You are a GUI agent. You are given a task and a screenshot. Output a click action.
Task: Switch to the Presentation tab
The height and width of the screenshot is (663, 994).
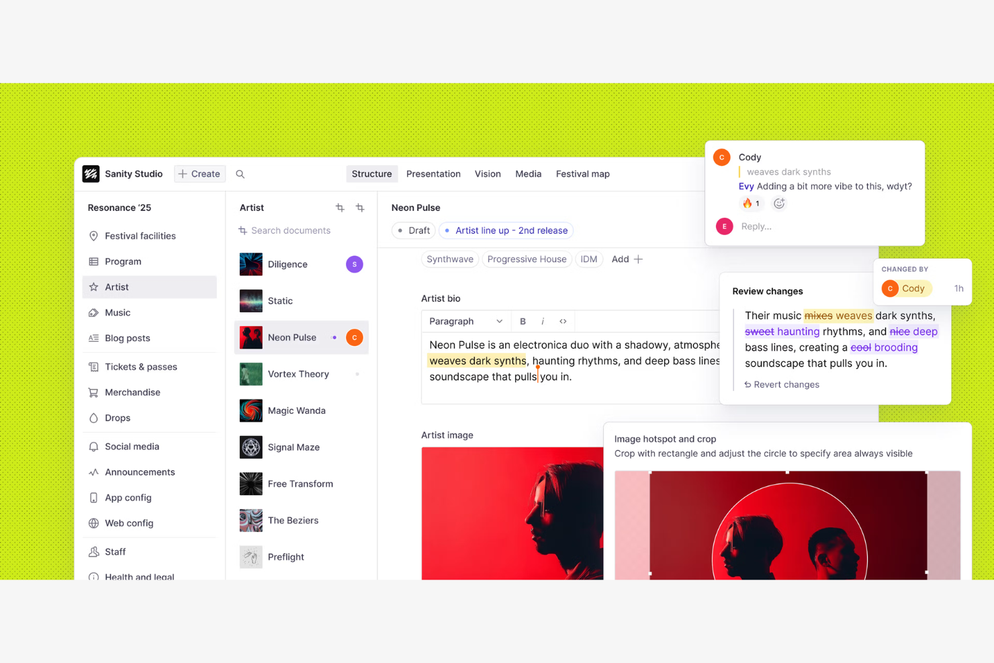(433, 174)
